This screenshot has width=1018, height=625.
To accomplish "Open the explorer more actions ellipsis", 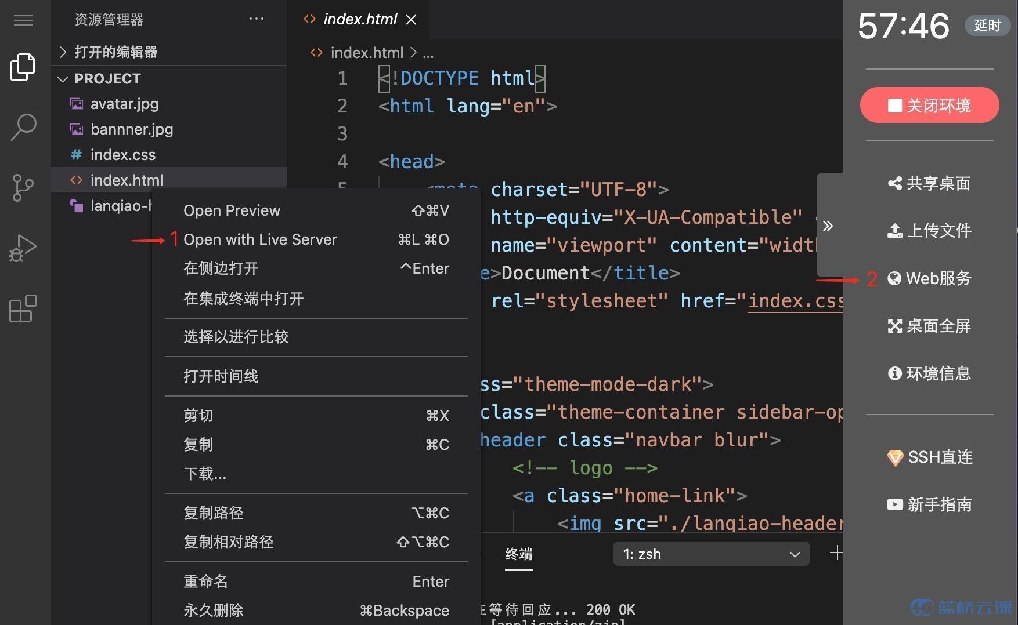I will pos(256,19).
